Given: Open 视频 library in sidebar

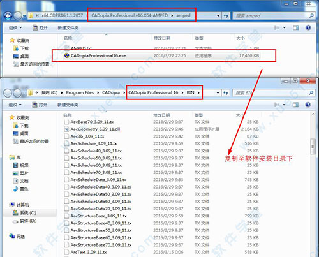Looking at the screenshot, I should 20,165.
